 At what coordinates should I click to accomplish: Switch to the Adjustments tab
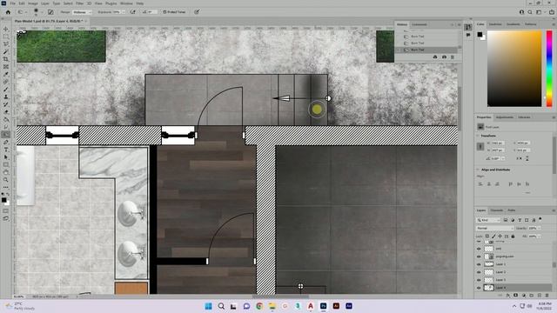point(505,117)
